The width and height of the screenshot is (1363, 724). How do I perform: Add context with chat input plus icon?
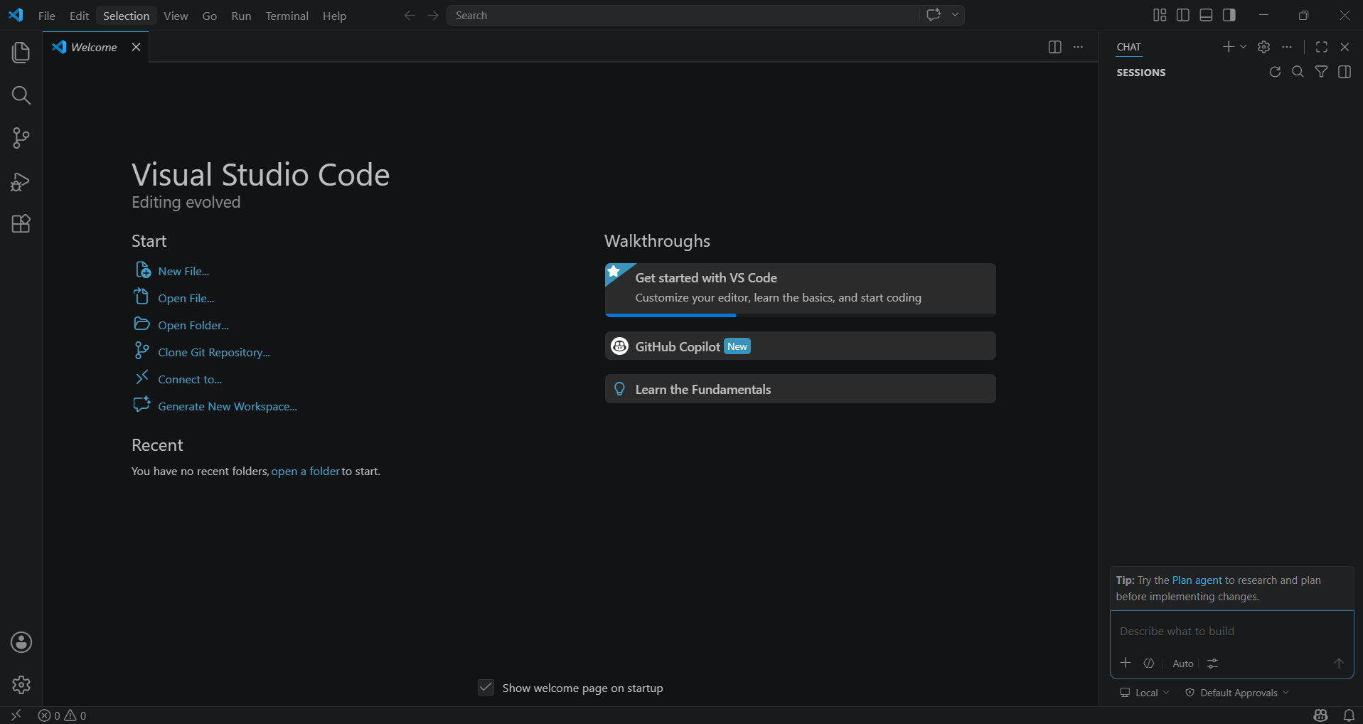1126,663
